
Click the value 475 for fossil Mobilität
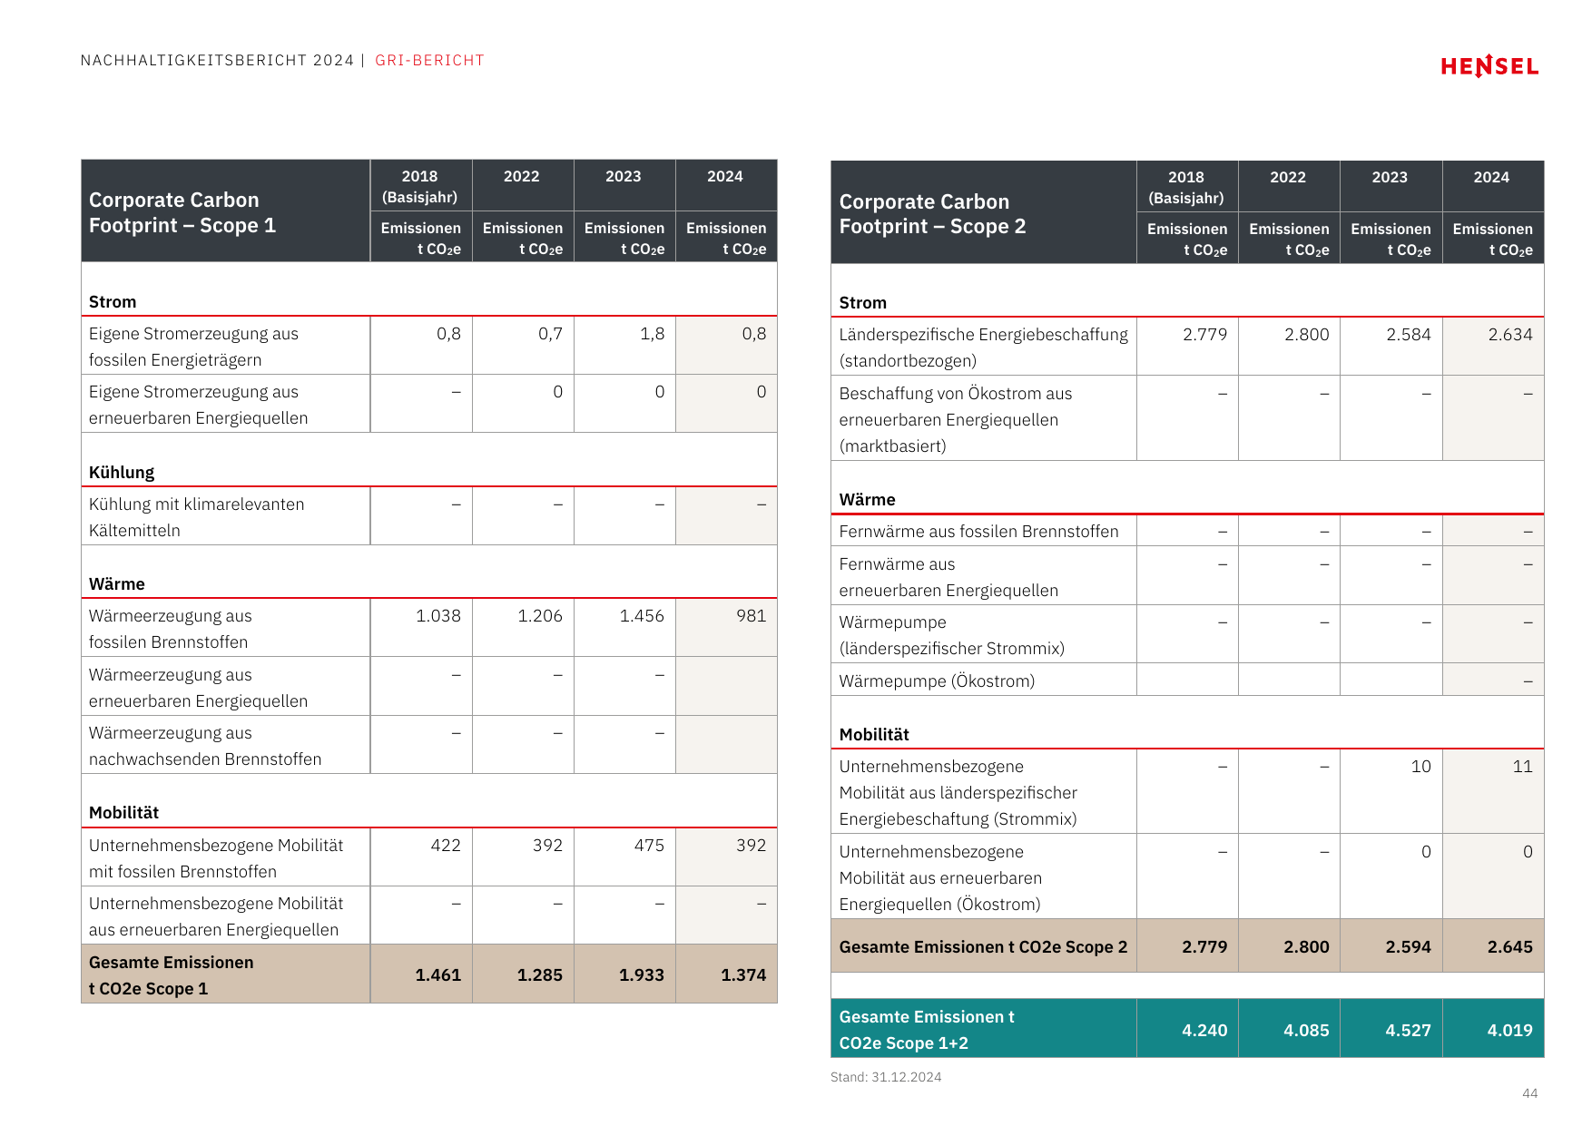[649, 846]
